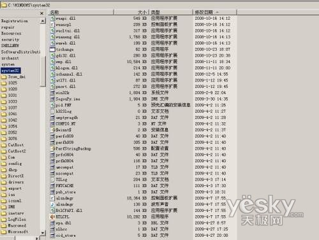The width and height of the screenshot is (319, 240).
Task: Sort by 修改日期 column header
Action: [x=214, y=12]
